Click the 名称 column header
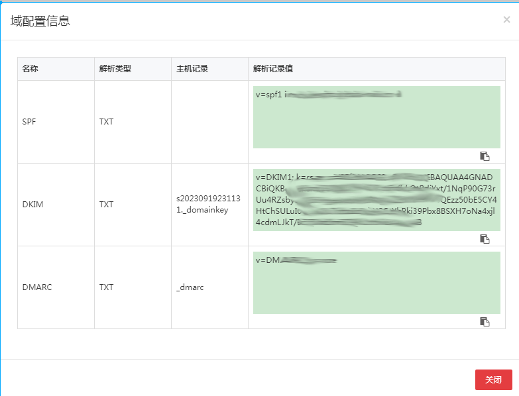This screenshot has height=396, width=519. (x=30, y=69)
